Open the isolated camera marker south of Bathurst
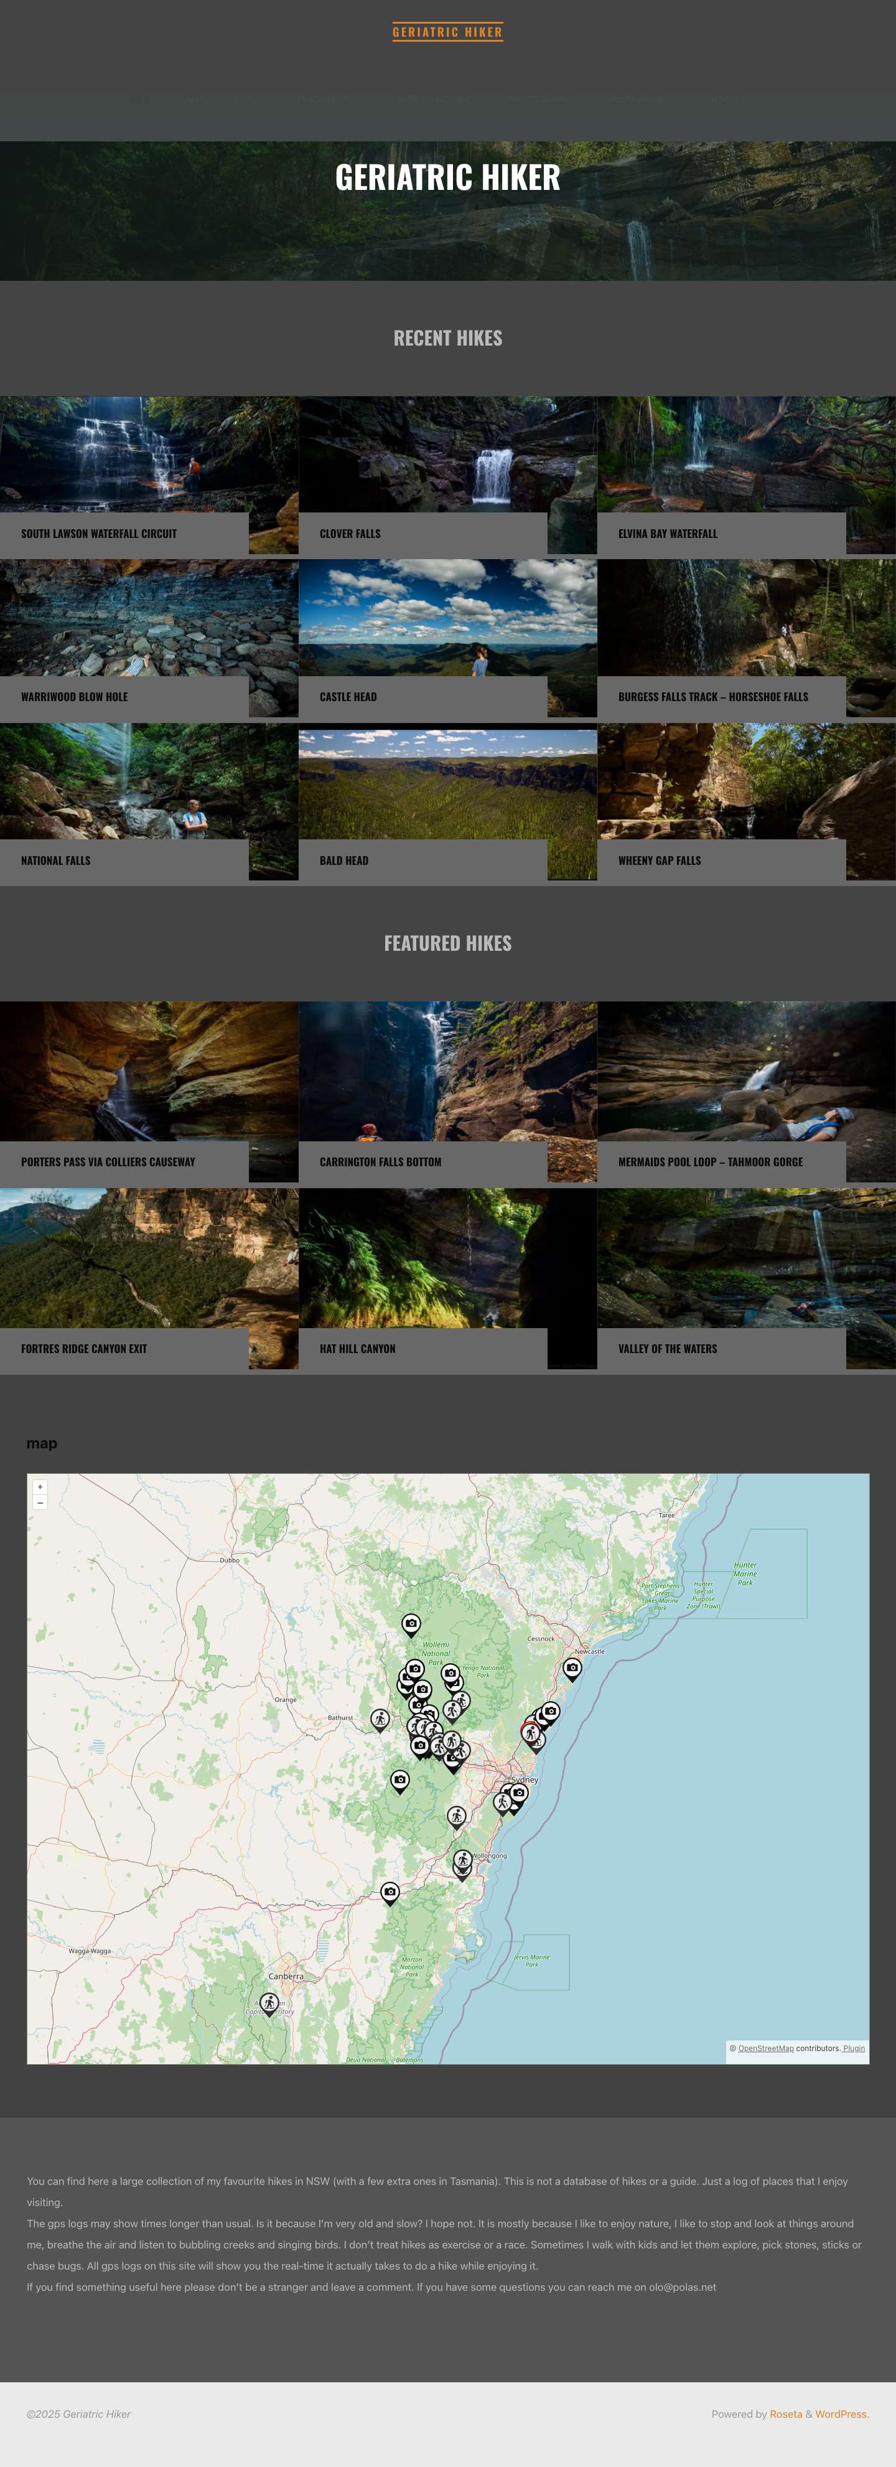This screenshot has height=2467, width=896. coord(400,1781)
